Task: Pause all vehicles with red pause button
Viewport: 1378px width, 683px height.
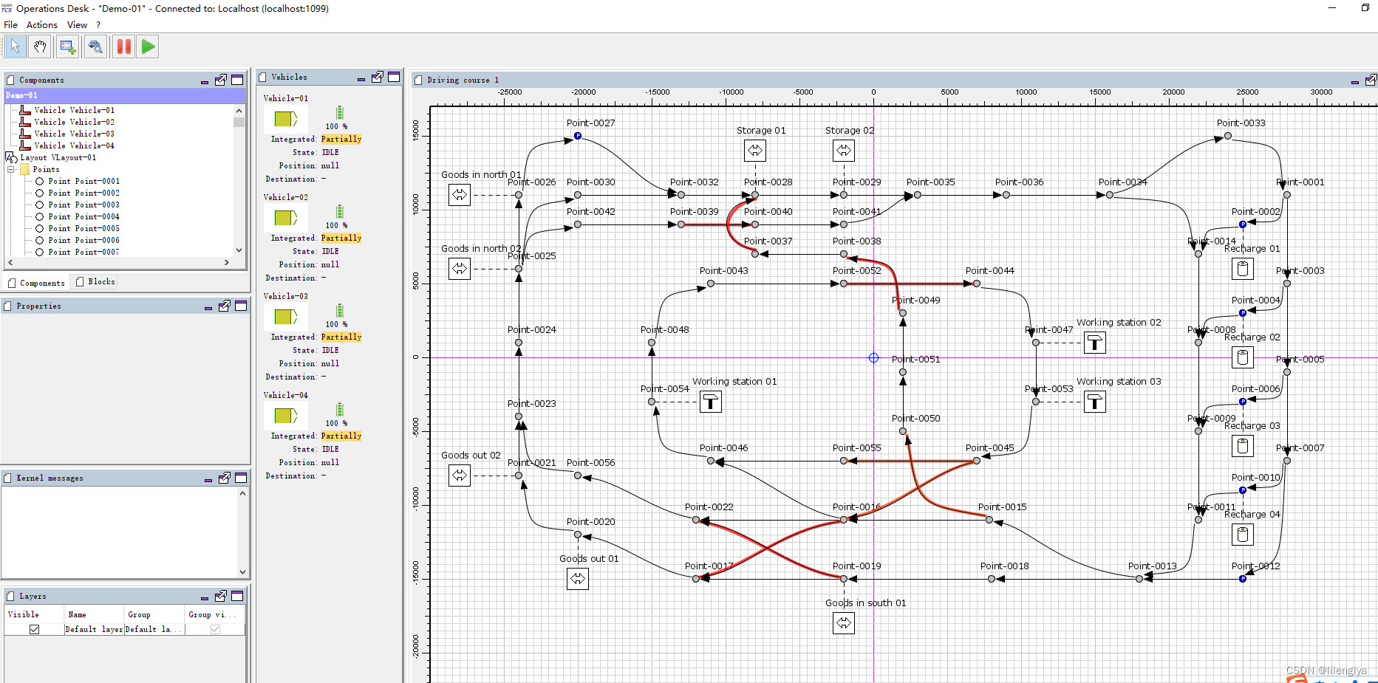Action: click(123, 47)
